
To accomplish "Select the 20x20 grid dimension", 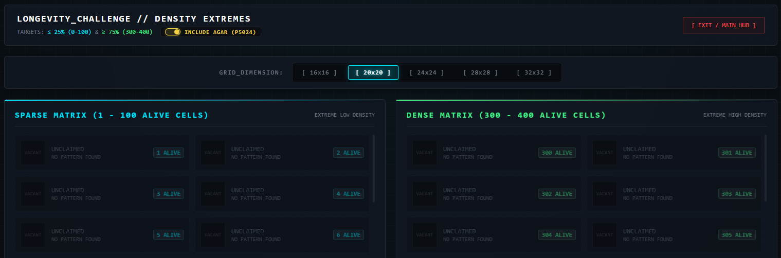I will point(373,72).
